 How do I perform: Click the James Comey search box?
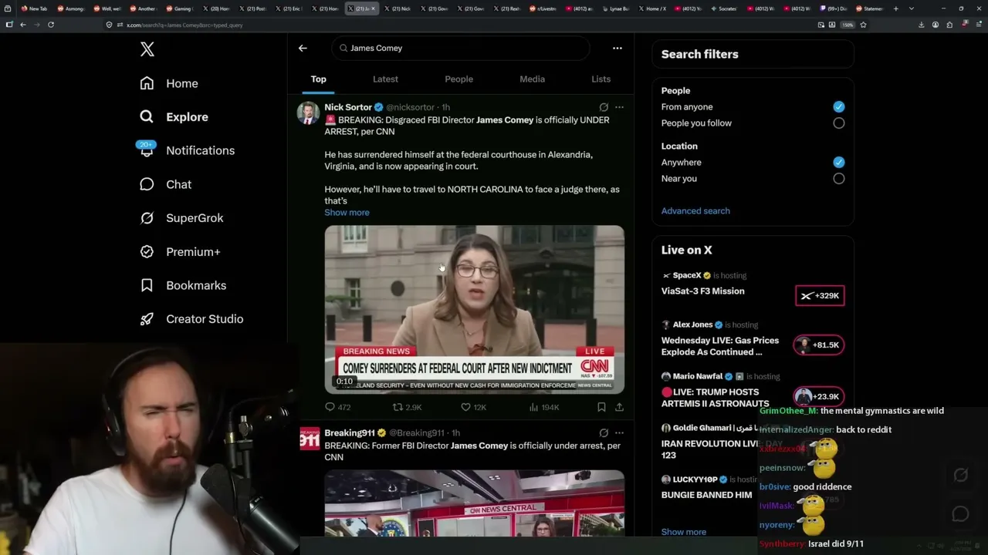[461, 48]
